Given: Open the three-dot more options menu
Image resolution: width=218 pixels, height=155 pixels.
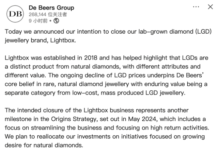Looking at the screenshot, I should 196,7.
